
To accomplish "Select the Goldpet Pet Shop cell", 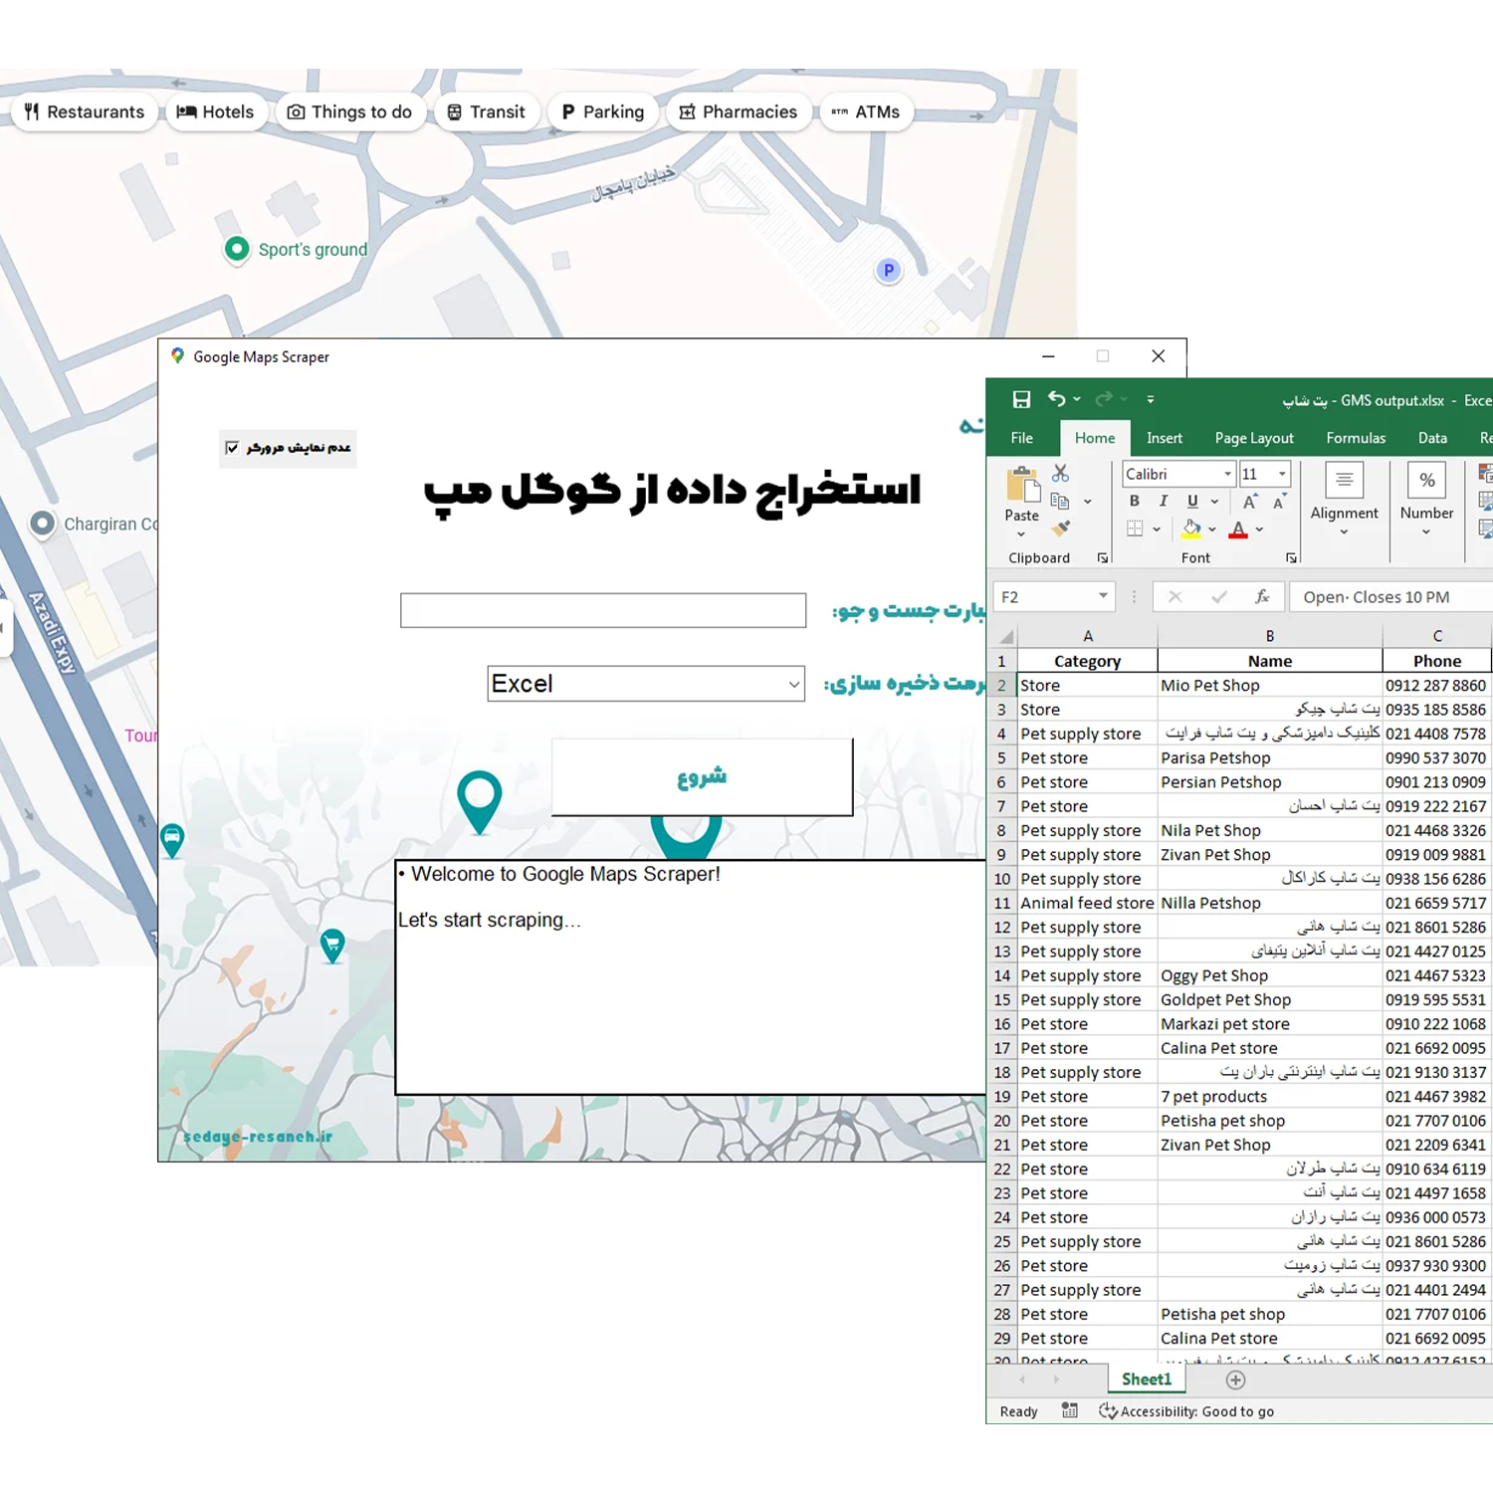I will [1270, 1000].
